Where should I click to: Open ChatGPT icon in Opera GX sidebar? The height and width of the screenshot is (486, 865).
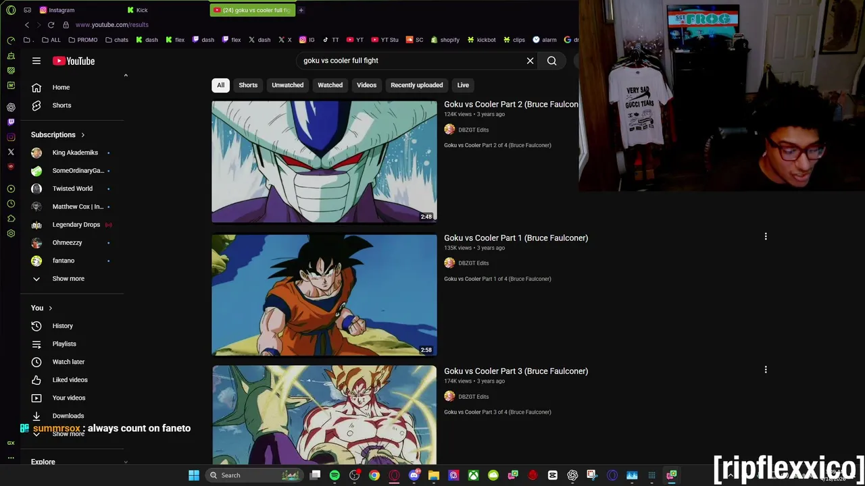(x=11, y=107)
